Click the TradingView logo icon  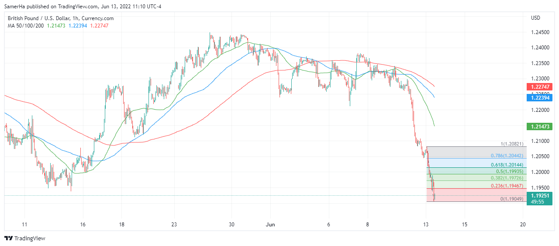[x=8, y=238]
